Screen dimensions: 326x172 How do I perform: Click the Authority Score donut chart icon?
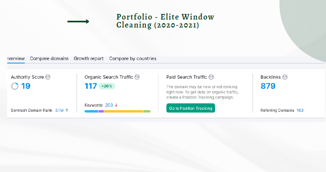15,86
